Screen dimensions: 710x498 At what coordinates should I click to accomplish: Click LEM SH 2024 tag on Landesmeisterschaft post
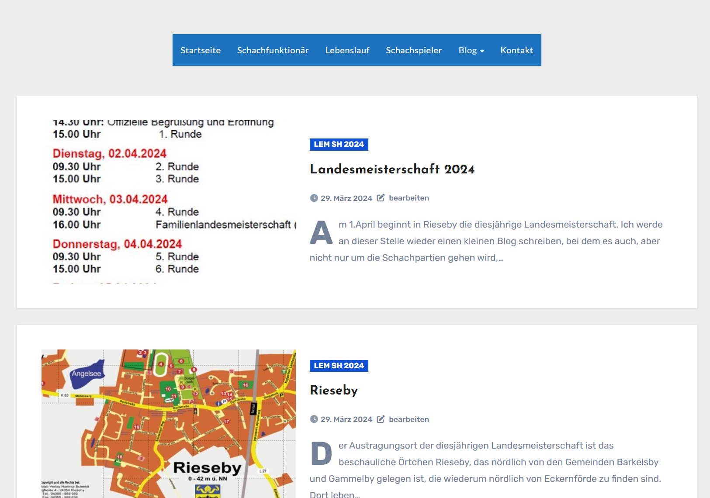339,144
